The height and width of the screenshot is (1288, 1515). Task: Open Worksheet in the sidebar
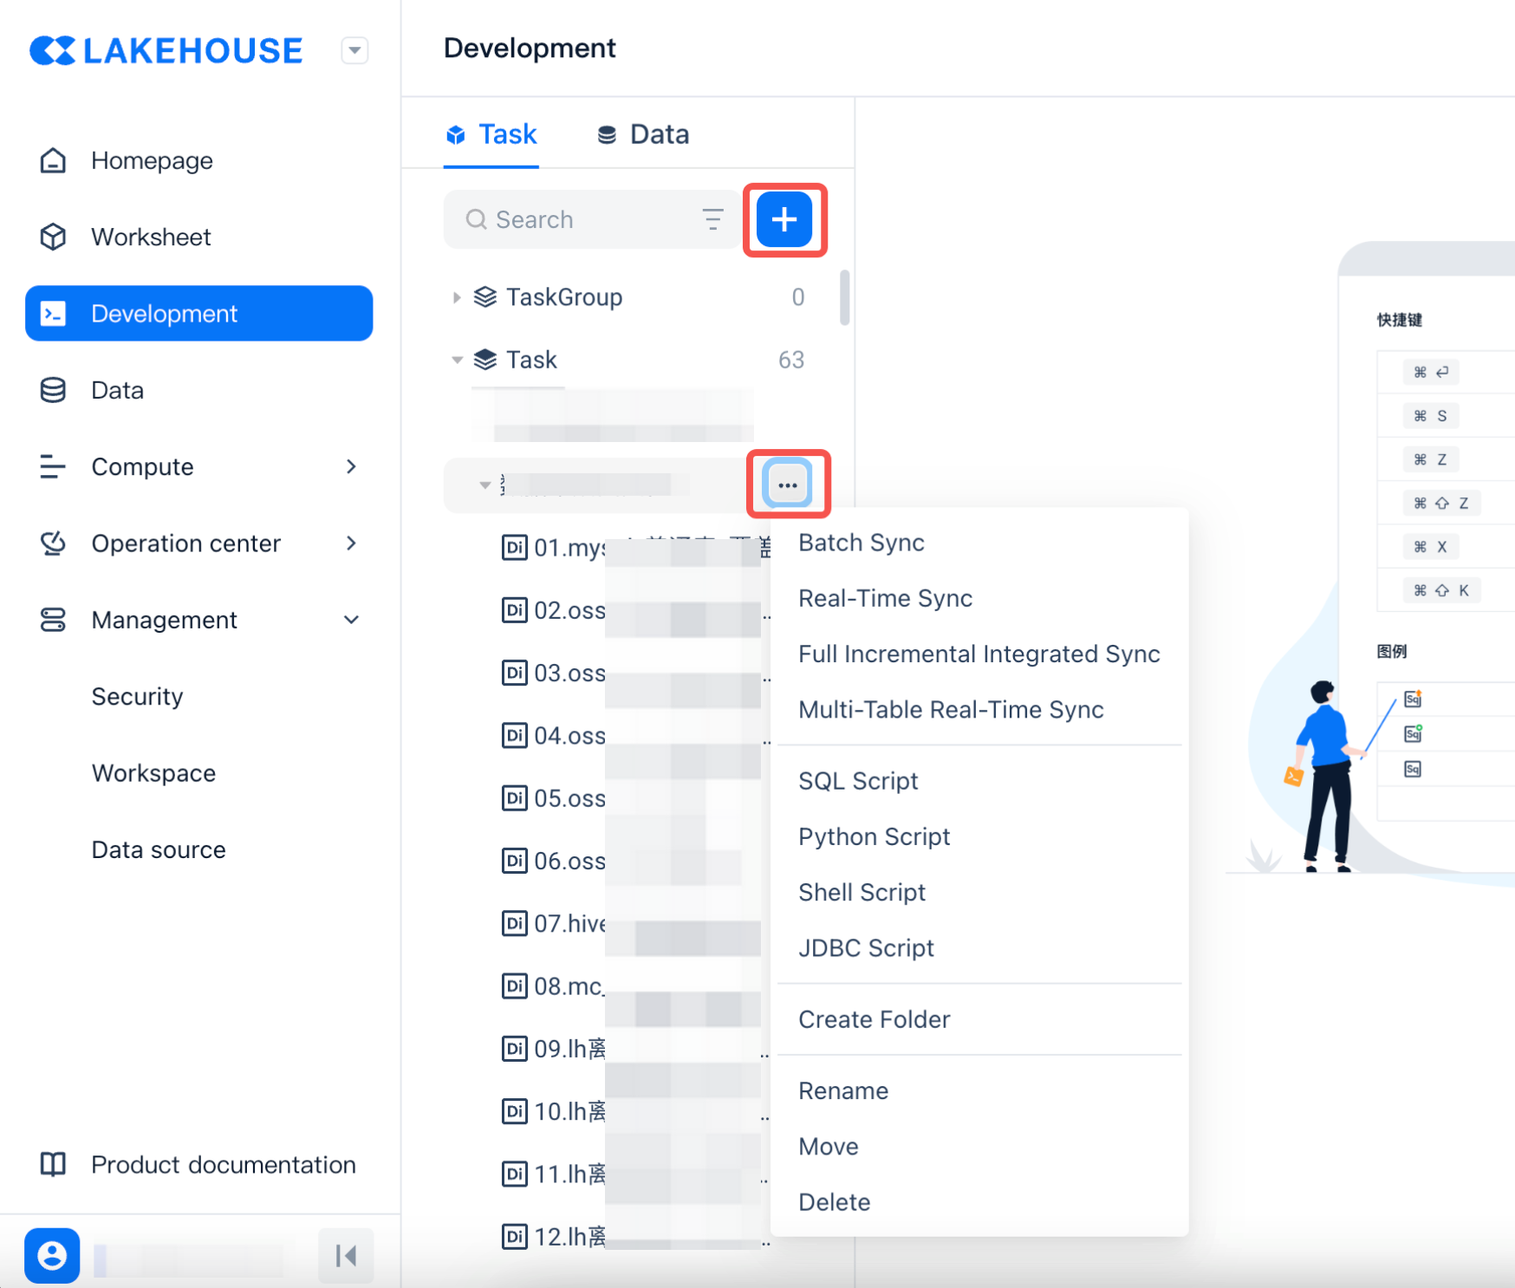[151, 237]
